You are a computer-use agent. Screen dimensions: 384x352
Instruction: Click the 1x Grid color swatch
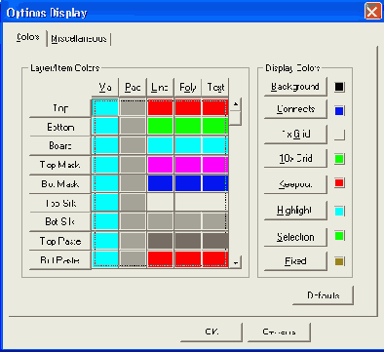pos(339,135)
